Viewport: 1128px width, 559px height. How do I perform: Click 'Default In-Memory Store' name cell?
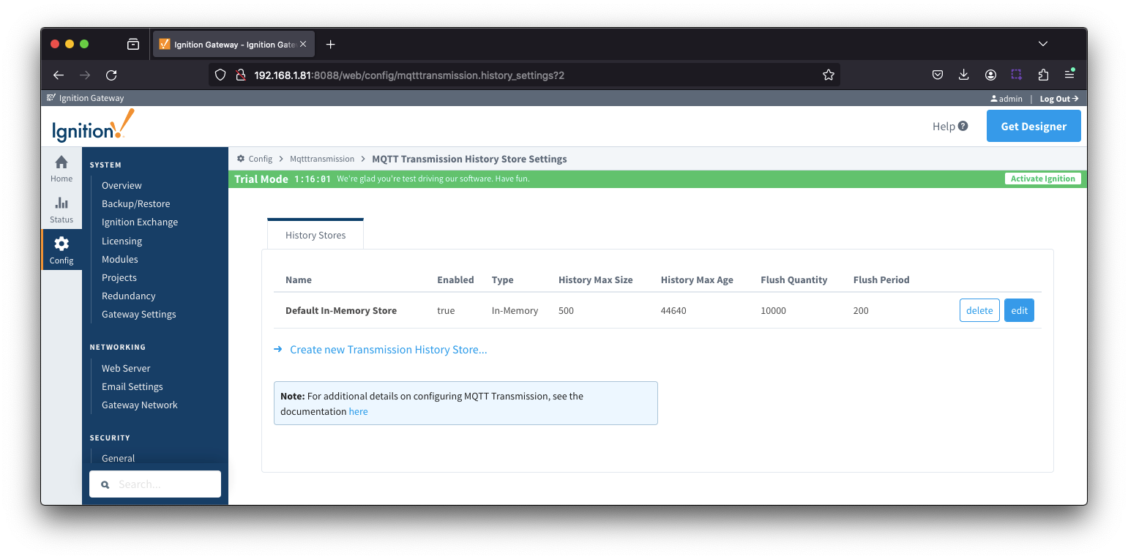(341, 311)
